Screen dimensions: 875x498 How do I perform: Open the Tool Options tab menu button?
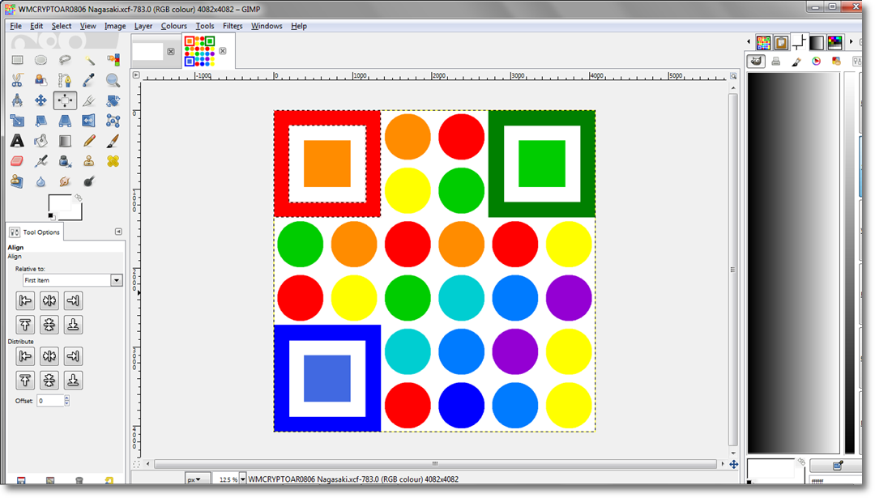pos(118,232)
